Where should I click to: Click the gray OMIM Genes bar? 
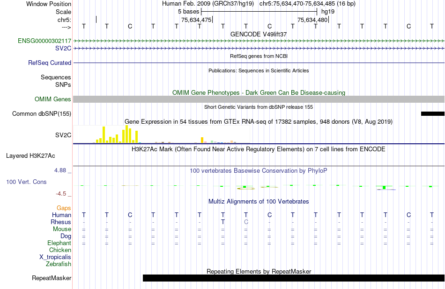coord(259,99)
